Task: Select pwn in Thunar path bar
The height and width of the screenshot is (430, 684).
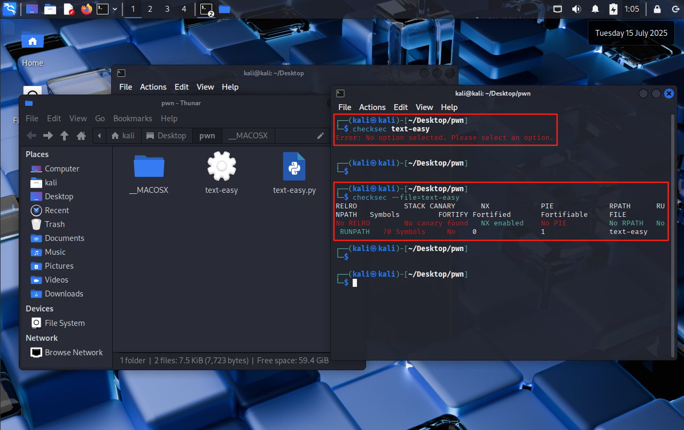Action: 207,136
